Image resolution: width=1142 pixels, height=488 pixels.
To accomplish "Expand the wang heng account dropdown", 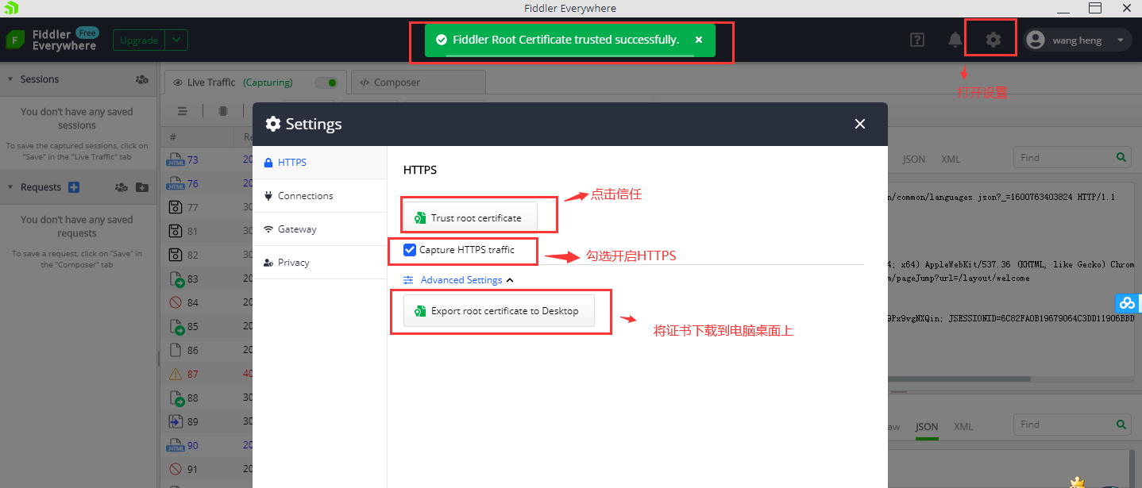I will click(1121, 40).
